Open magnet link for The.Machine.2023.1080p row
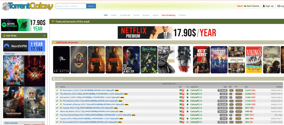284x125 pixels. point(183,94)
